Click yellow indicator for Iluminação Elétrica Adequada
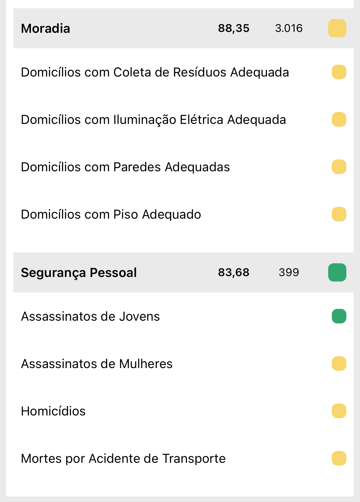The width and height of the screenshot is (360, 502). click(x=339, y=119)
